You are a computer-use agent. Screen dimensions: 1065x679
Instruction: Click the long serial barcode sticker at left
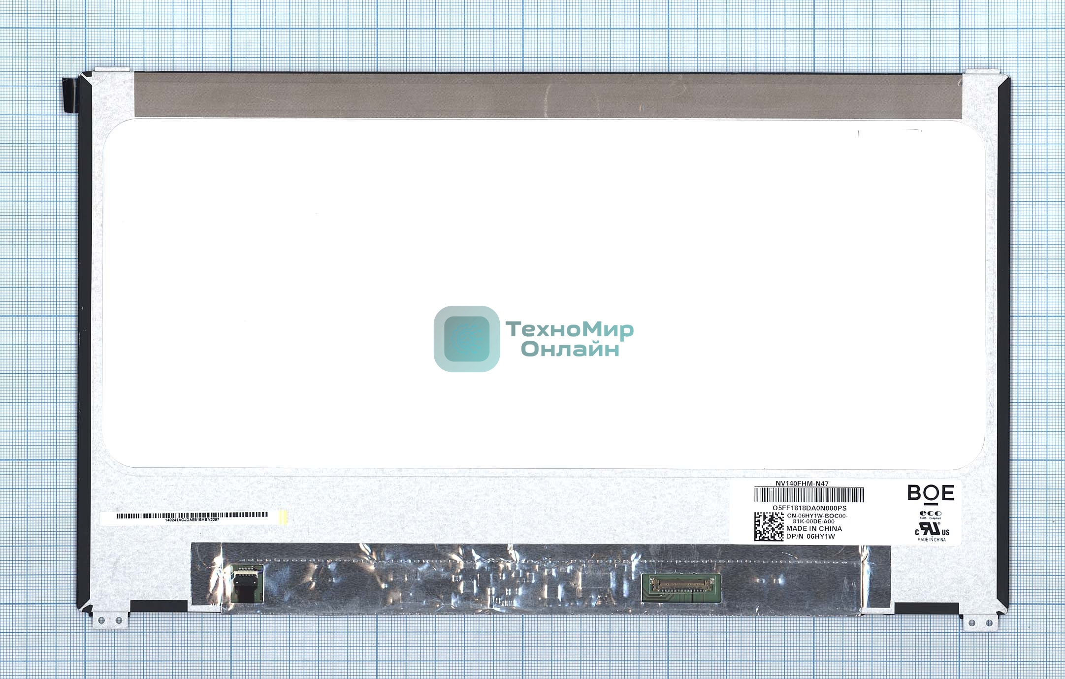coord(192,516)
